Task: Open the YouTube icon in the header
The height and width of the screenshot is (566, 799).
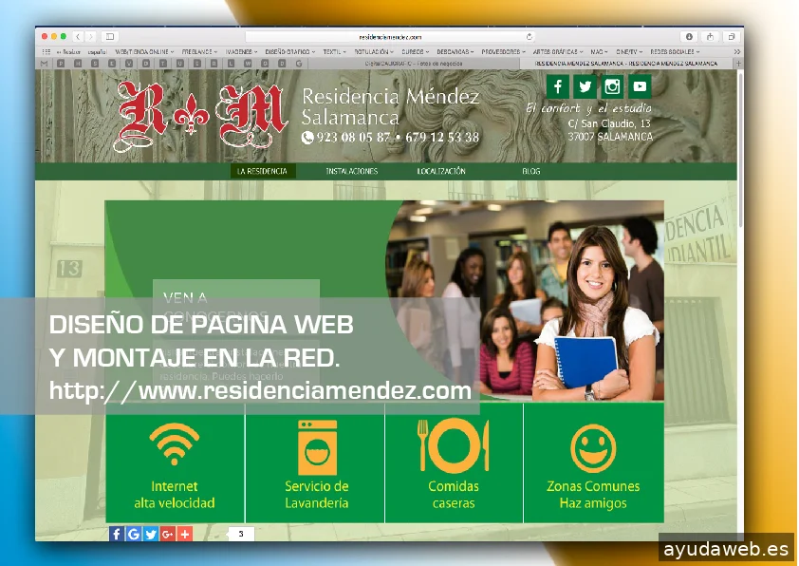Action: coord(641,87)
